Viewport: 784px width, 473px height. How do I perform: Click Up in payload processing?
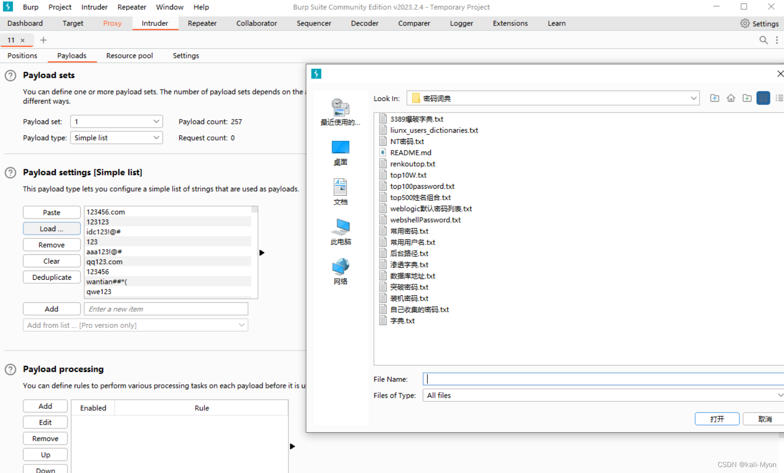click(45, 455)
